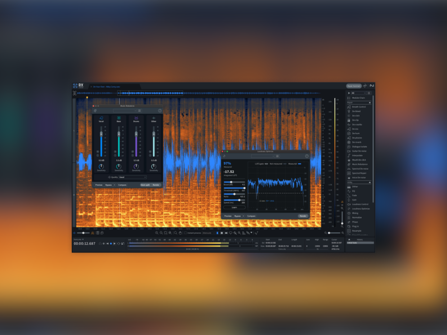447x335 pixels.
Task: Toggle Bypass in Music Rebalance
Action: tap(108, 185)
